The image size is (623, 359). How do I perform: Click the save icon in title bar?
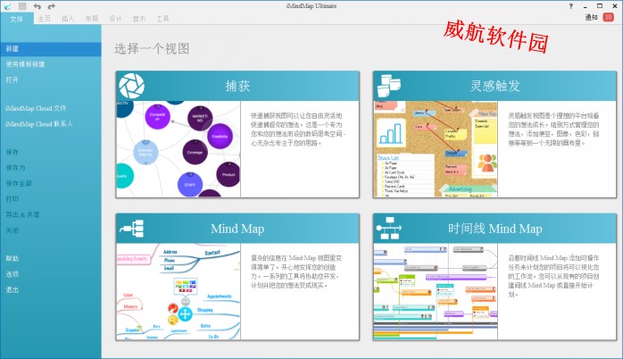click(22, 6)
